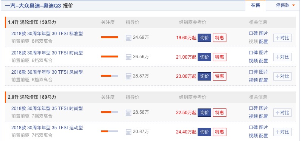Image resolution: width=301 pixels, height=141 pixels.
Task: Click 特惠 for the 21.00万起 model
Action: (x=220, y=57)
